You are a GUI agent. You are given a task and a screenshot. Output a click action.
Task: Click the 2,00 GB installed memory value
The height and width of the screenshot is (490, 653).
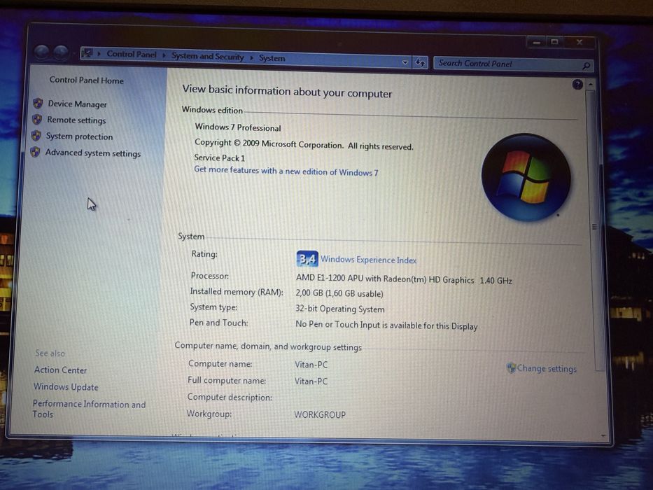(x=339, y=293)
